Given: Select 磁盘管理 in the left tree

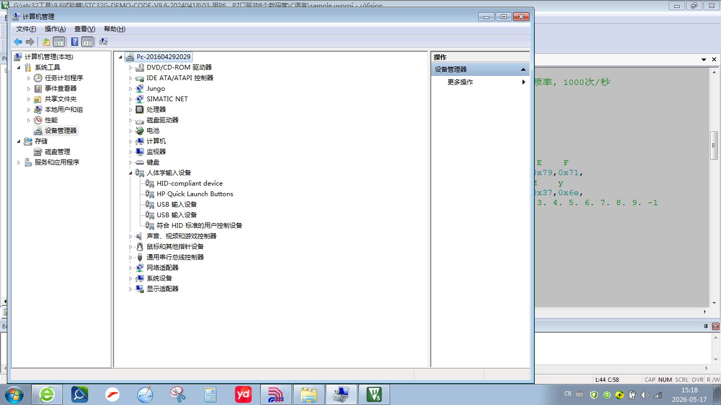Looking at the screenshot, I should point(58,152).
